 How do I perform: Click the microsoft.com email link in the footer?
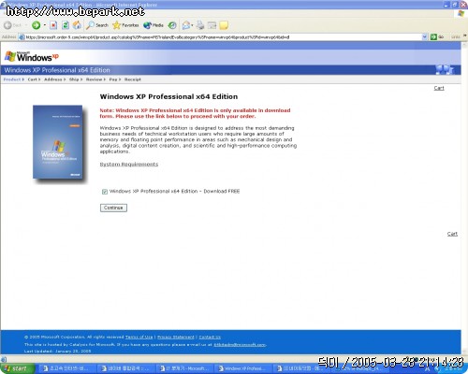(240, 345)
